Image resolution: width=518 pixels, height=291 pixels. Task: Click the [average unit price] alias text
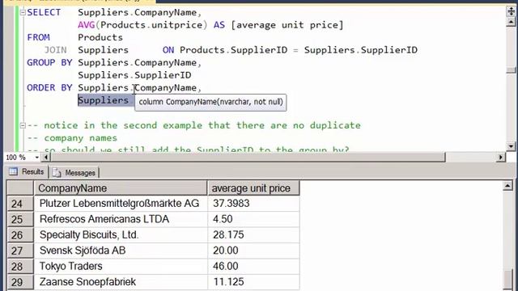click(287, 25)
